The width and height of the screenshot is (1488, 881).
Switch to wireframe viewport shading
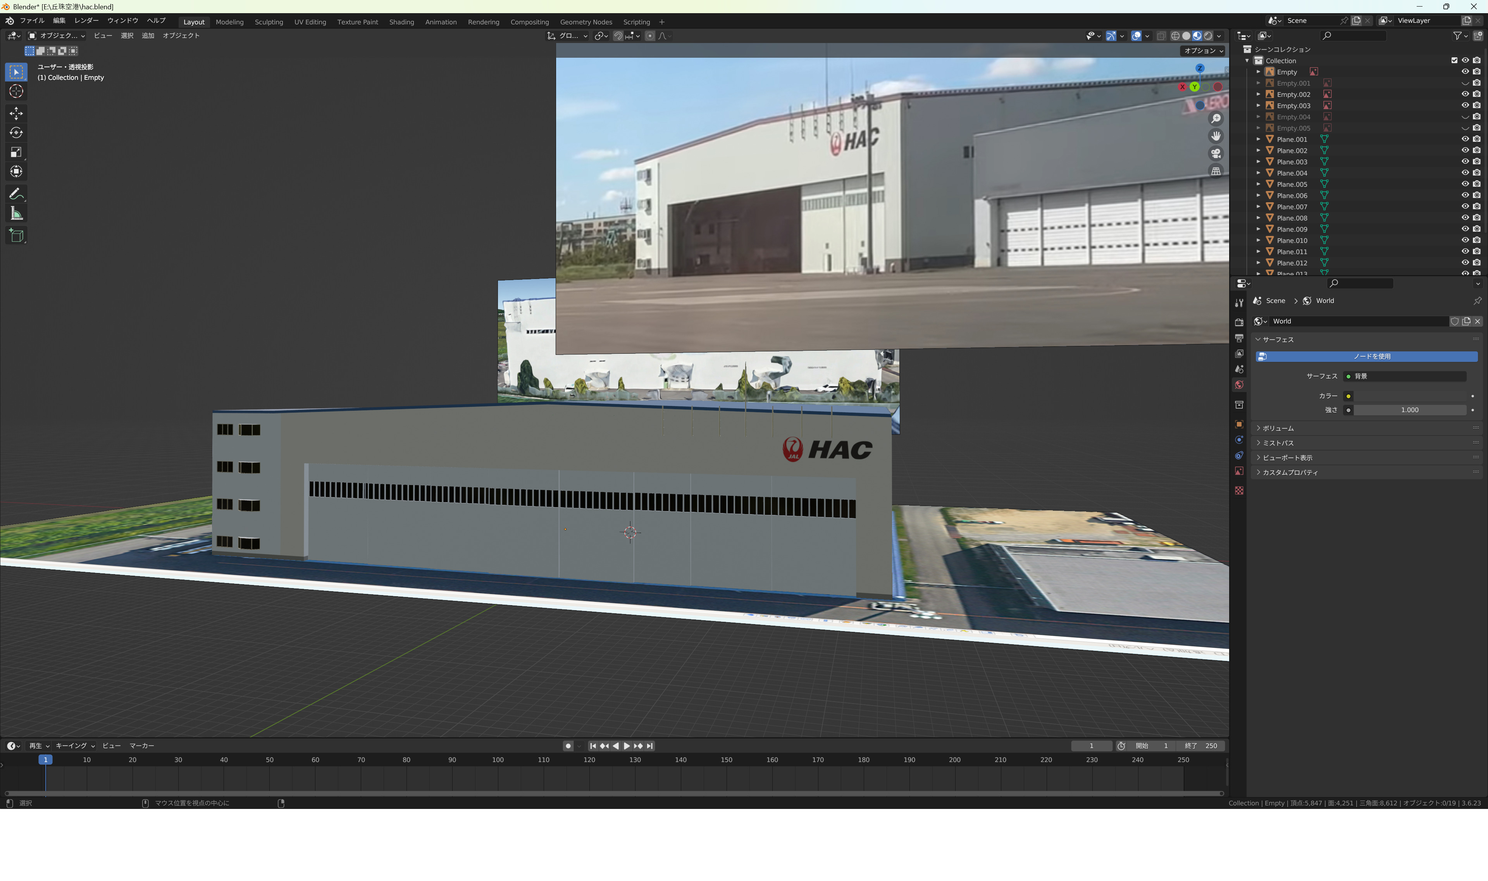(1175, 36)
